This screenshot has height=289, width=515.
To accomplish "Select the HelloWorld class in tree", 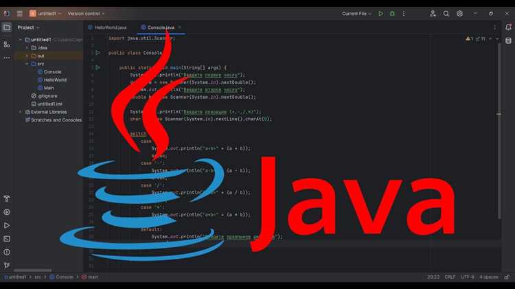I will point(52,80).
